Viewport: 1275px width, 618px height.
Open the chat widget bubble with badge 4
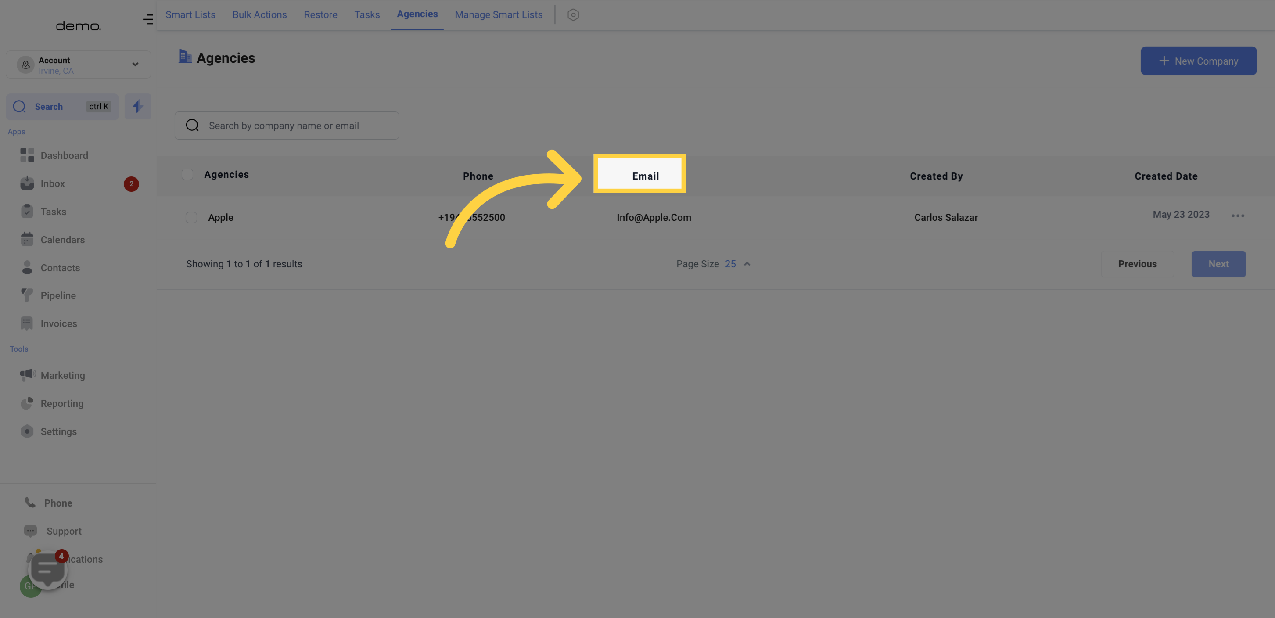point(48,570)
